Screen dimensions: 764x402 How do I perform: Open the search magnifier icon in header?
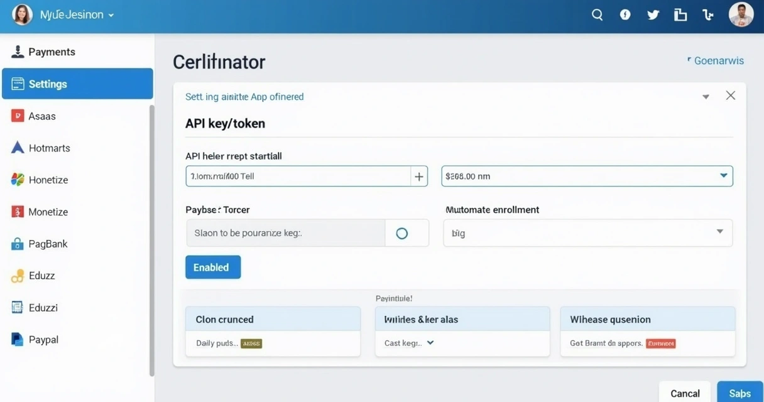click(598, 15)
